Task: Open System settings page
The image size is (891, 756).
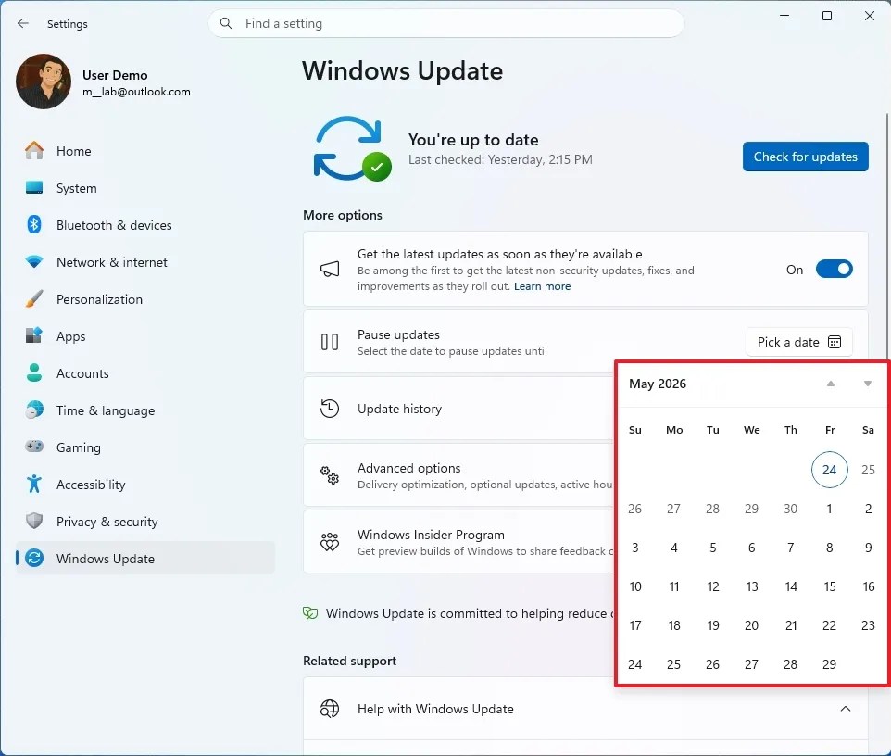Action: 144,187
